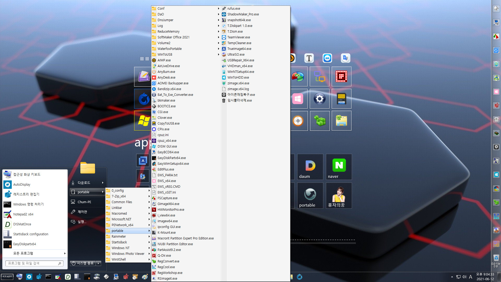Open 레지스트리 편집기 from start menu
501x282 pixels.
point(35,194)
